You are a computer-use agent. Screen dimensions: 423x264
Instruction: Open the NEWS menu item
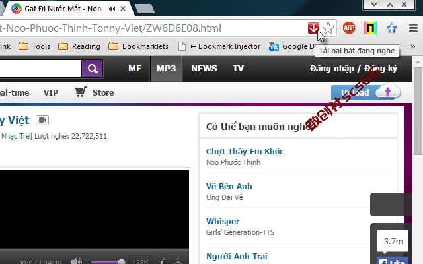[x=204, y=69]
